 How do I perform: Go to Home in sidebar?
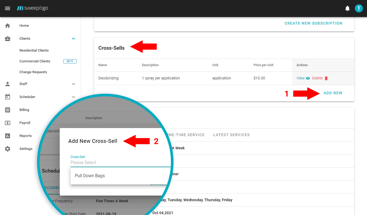[24, 26]
